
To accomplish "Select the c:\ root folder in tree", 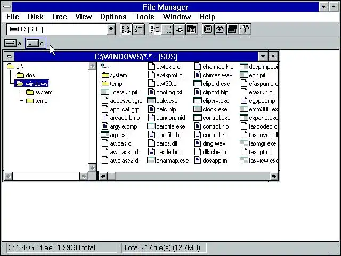I will tap(15, 67).
